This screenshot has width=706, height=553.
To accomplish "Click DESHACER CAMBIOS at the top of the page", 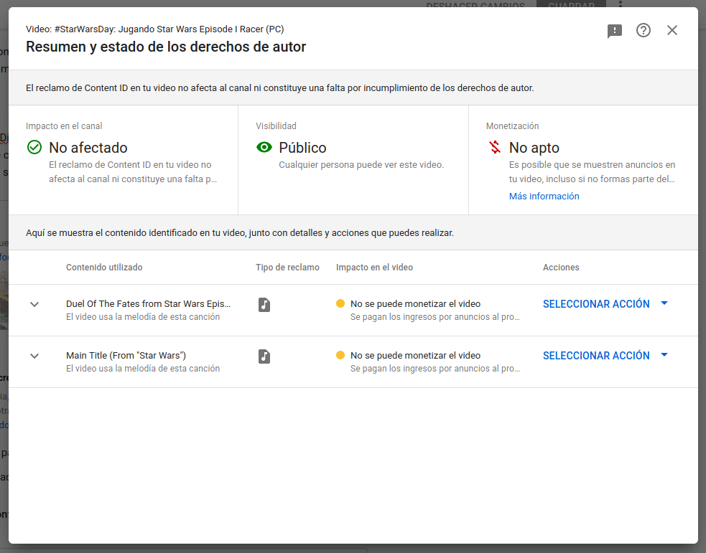I will tap(475, 5).
